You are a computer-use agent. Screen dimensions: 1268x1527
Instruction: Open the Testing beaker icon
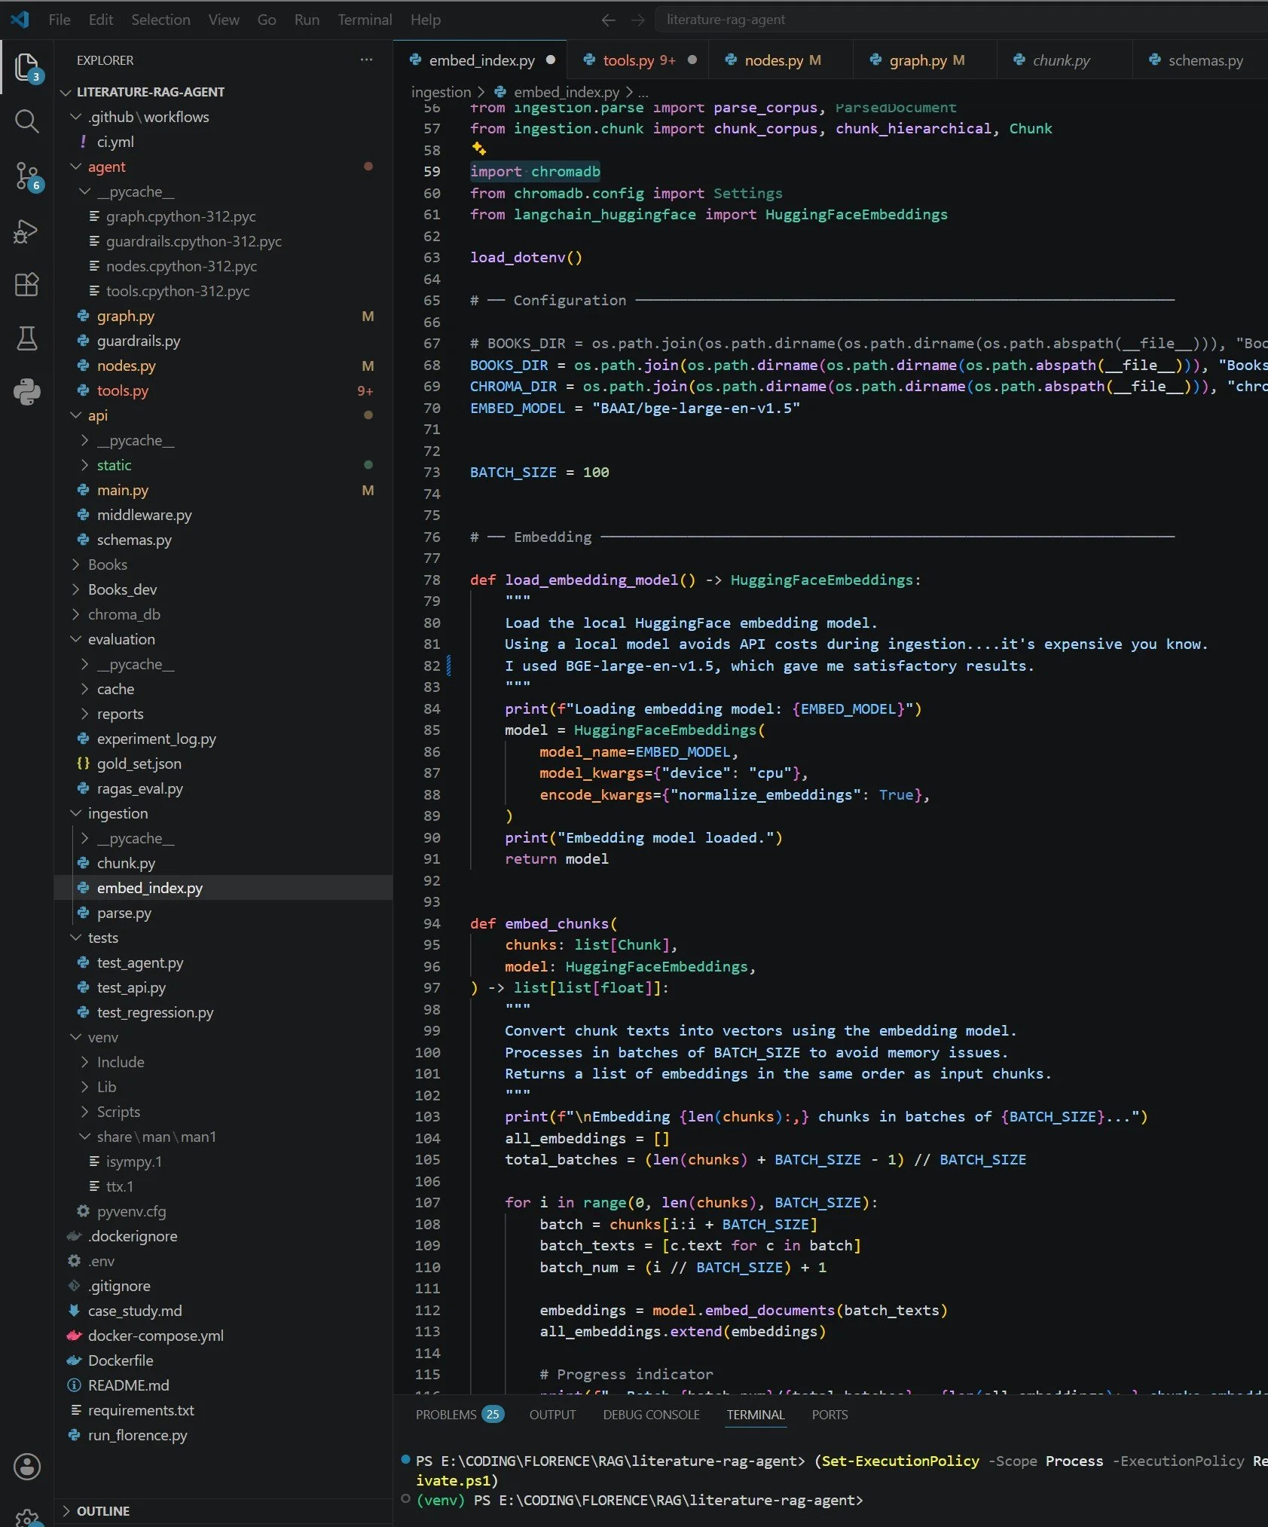point(27,338)
